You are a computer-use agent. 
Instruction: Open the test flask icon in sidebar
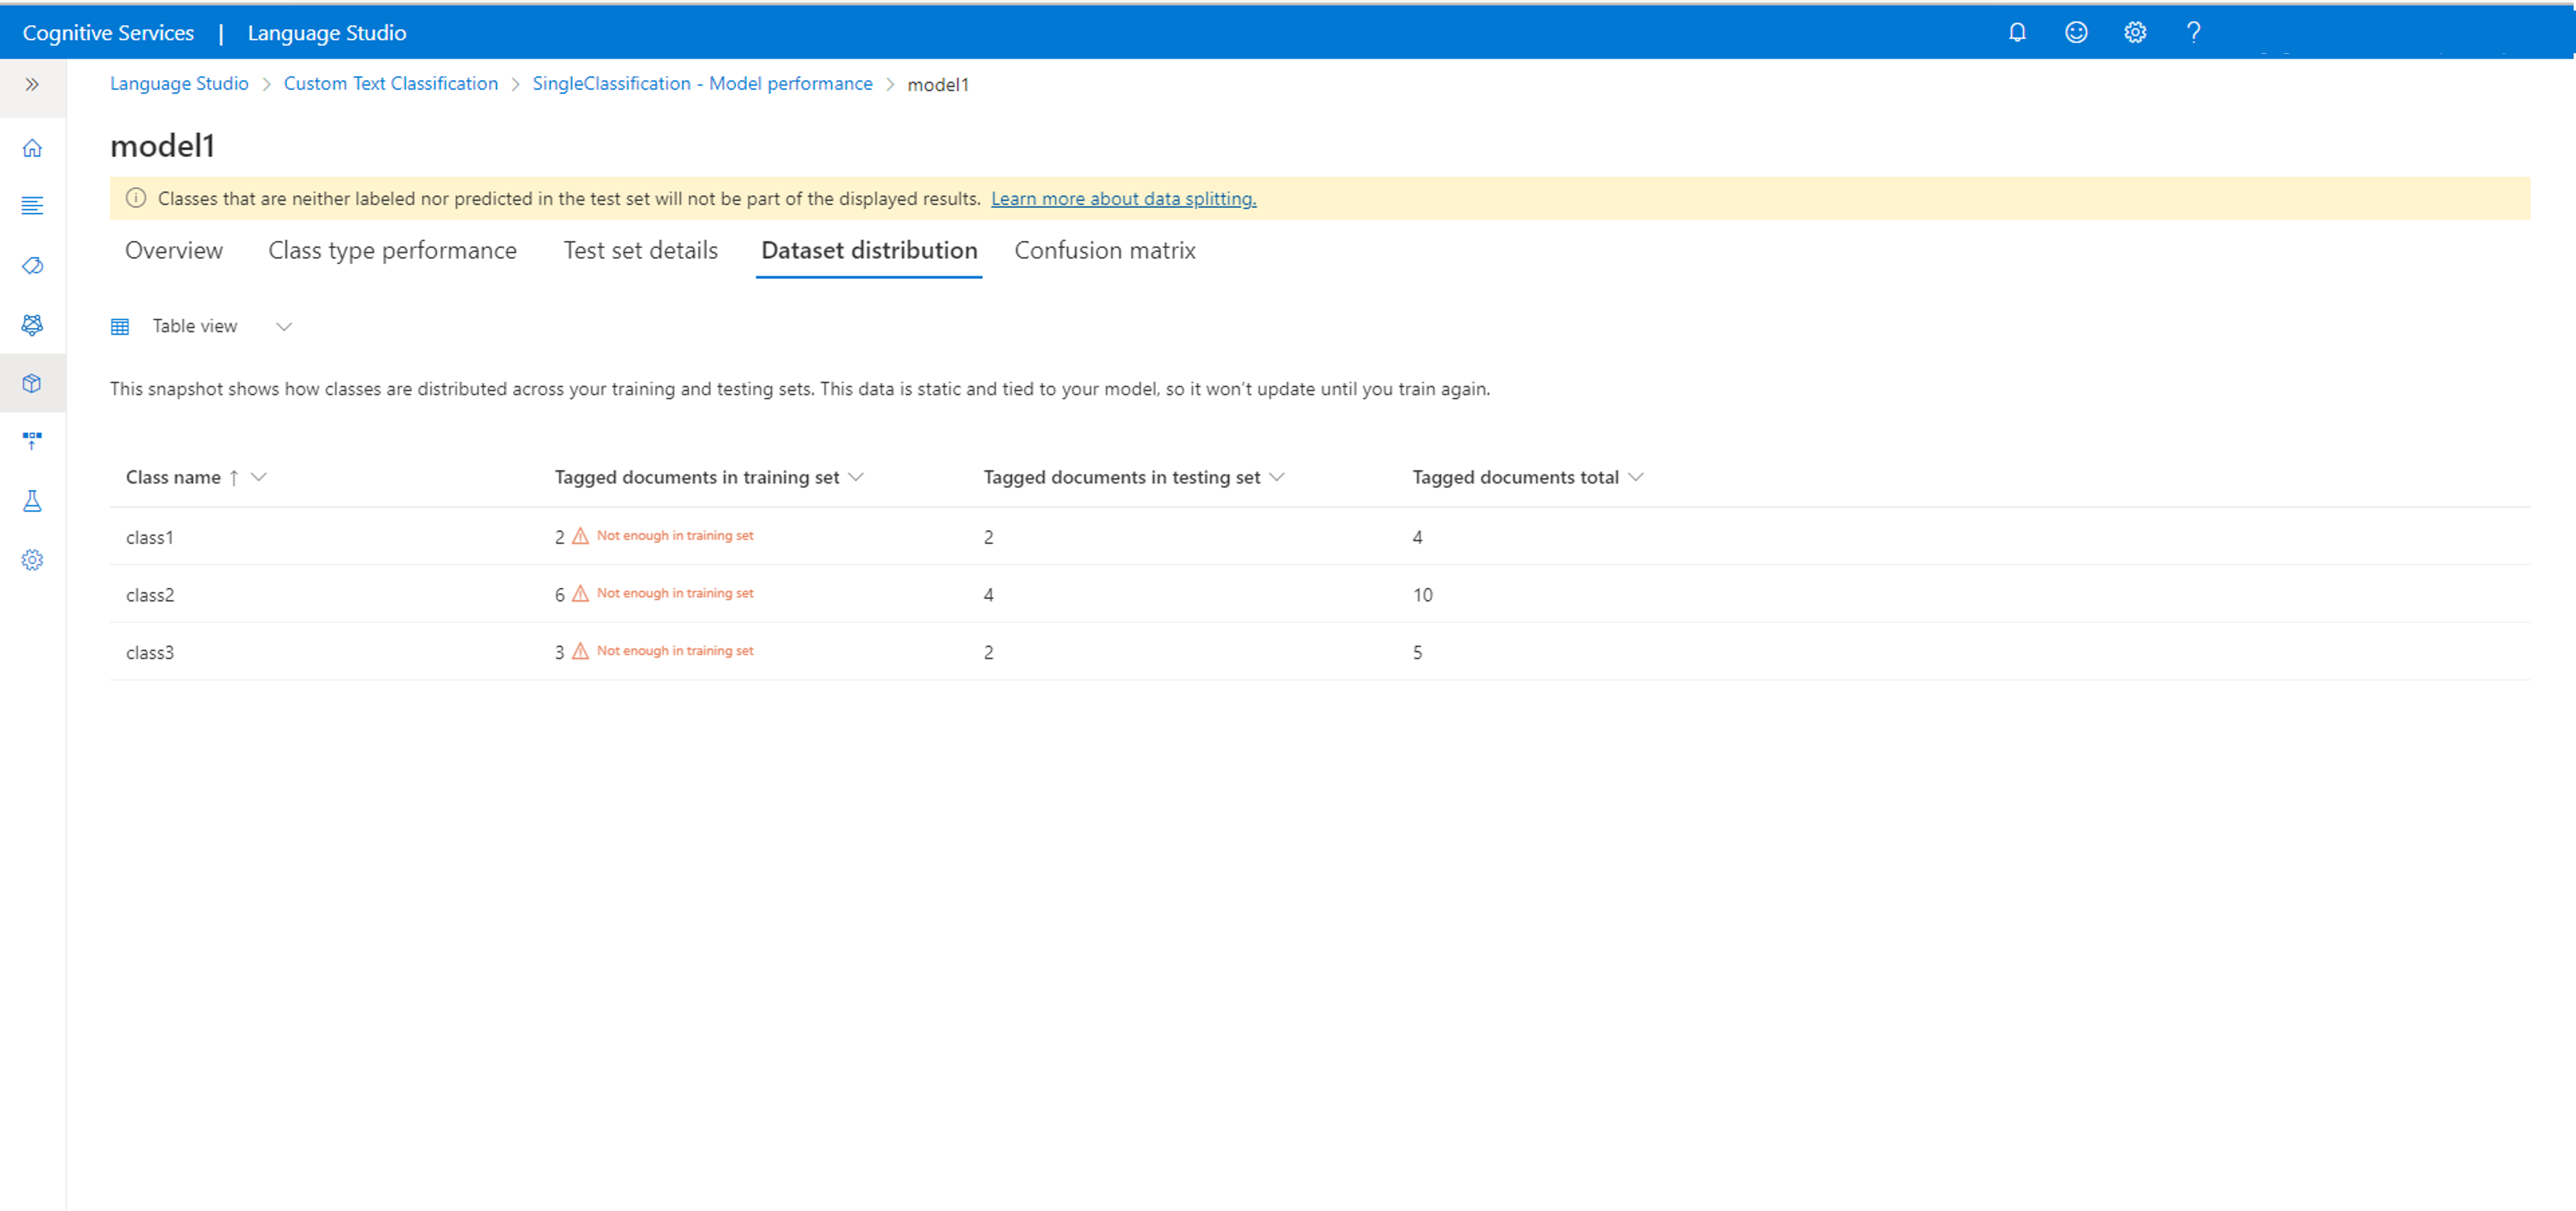32,501
